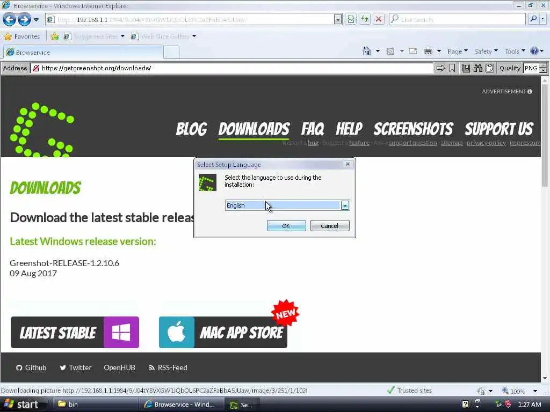This screenshot has height=412, width=550.
Task: Open the Page menu
Action: coord(458,51)
